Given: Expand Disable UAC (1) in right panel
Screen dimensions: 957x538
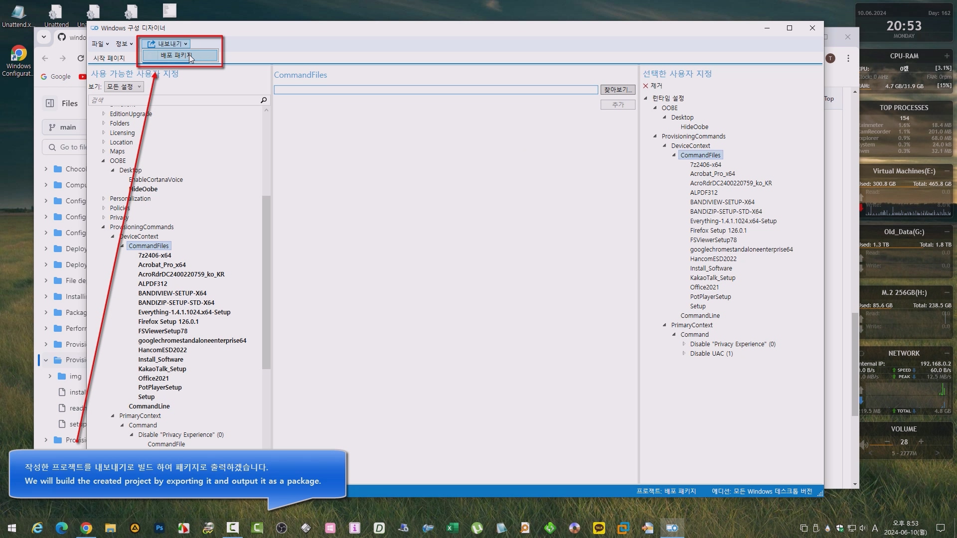Looking at the screenshot, I should 684,353.
